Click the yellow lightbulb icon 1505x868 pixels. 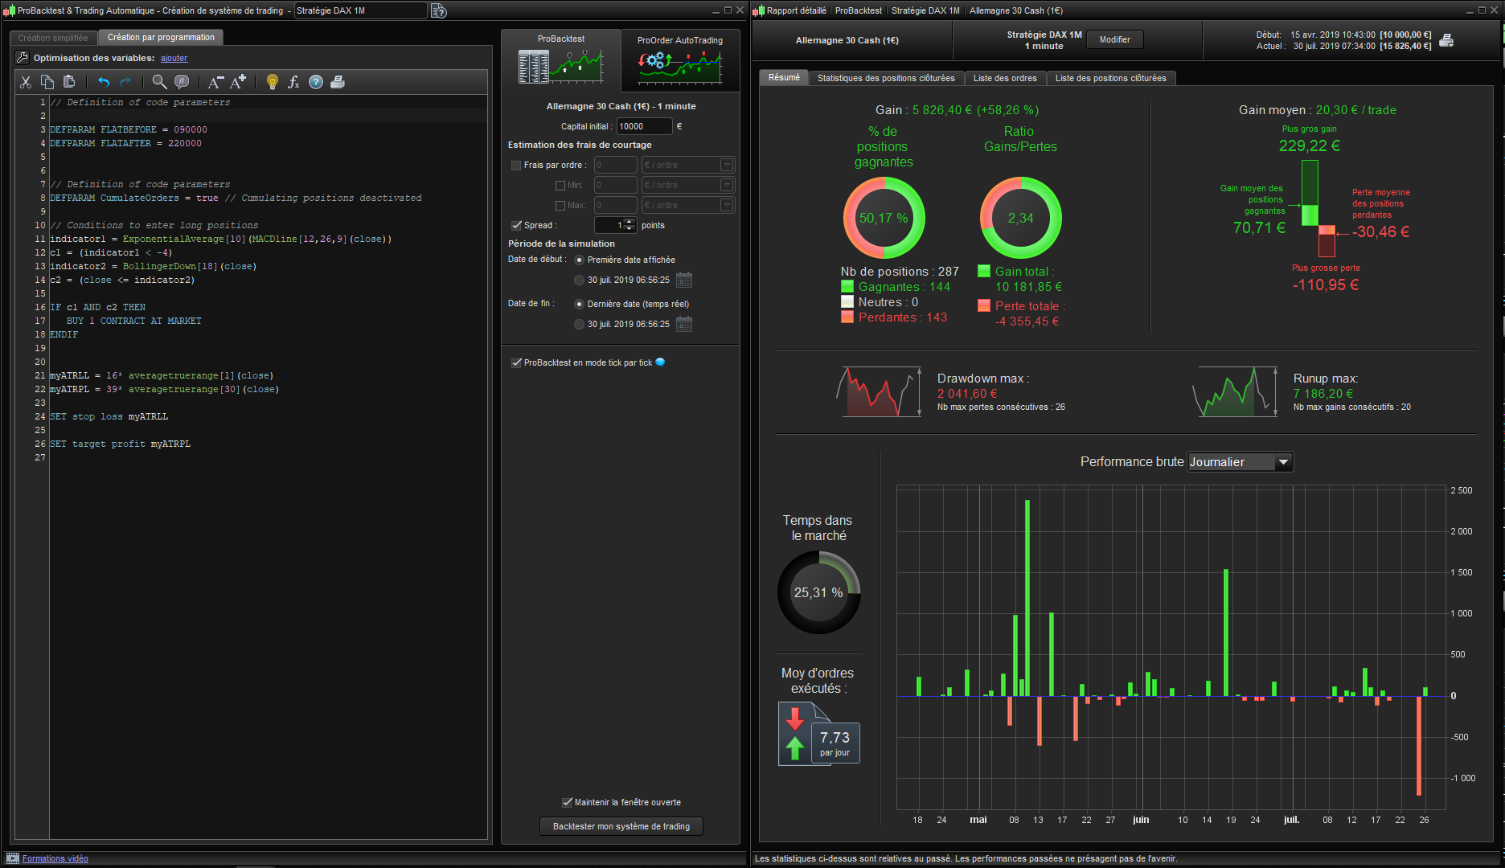point(273,82)
